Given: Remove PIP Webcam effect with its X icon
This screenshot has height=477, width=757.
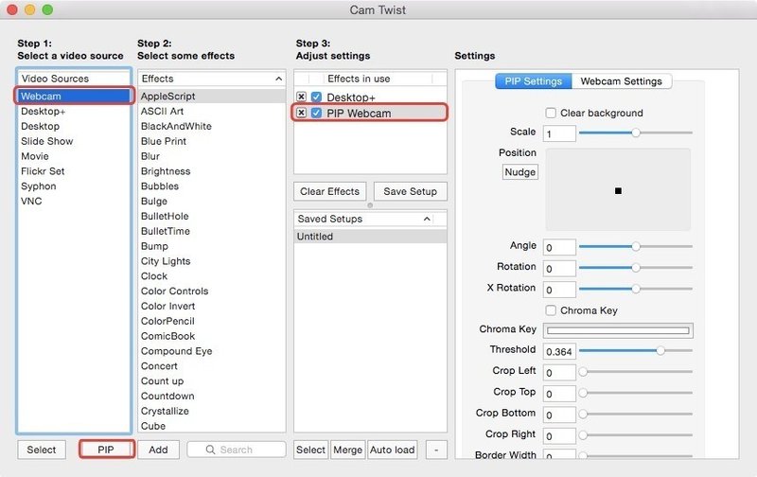Looking at the screenshot, I should 301,113.
